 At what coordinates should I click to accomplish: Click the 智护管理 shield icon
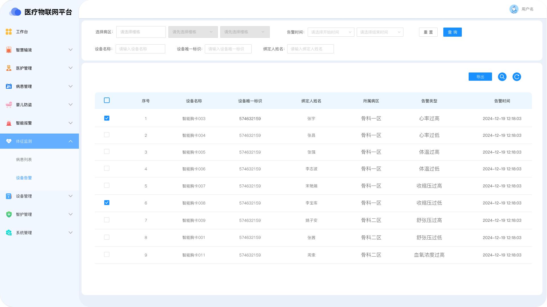[x=9, y=214]
